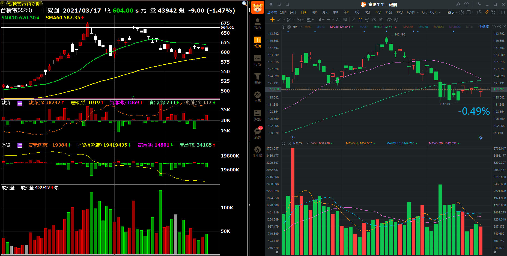This screenshot has height=256, width=507.
Task: Open the 牛牛圈 community sidebar icon
Action: pos(257,152)
